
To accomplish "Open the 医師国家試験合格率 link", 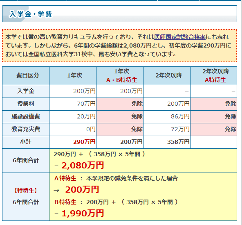I will click(x=180, y=37).
